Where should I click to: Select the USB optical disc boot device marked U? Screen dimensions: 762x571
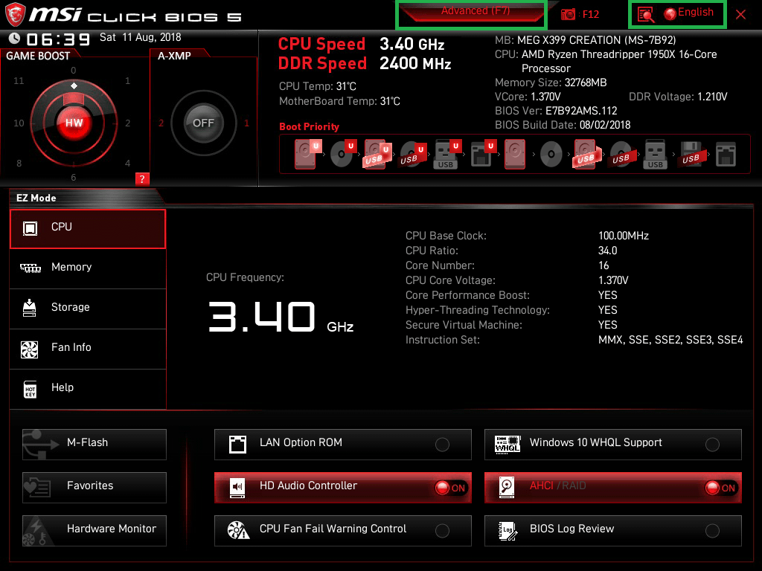click(x=412, y=154)
